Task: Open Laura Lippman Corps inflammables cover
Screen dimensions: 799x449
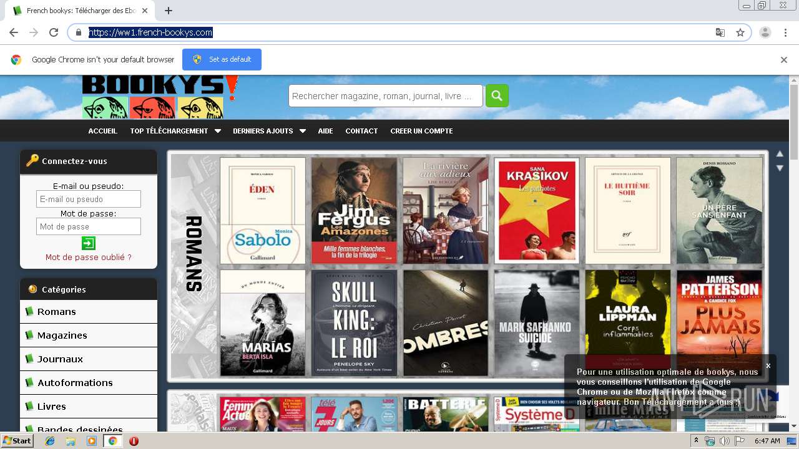Action: [628, 323]
